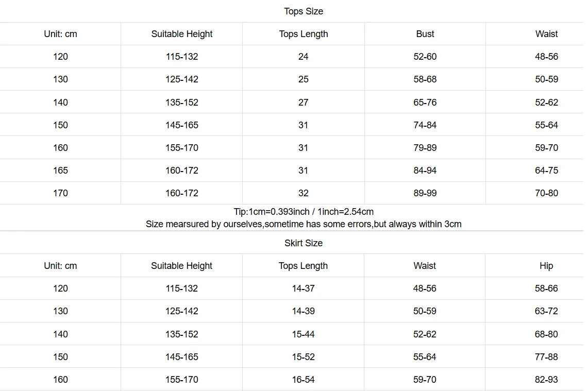This screenshot has height=391, width=587.
Task: Select the 170 size row label
Action: tap(60, 193)
